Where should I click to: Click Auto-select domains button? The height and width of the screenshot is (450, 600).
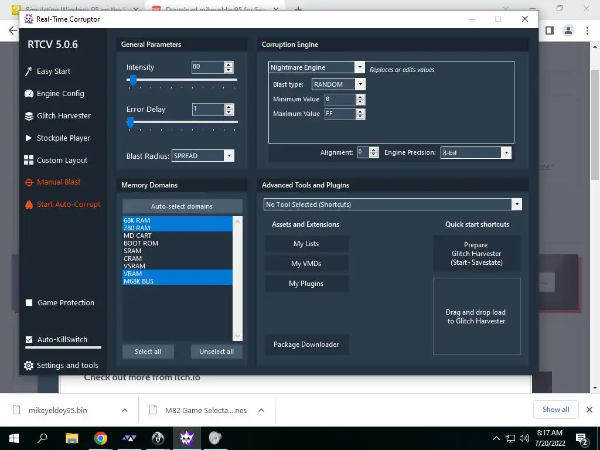click(x=182, y=206)
